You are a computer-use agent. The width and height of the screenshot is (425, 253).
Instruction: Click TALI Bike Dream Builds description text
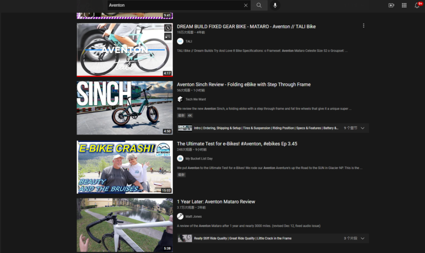click(x=262, y=50)
